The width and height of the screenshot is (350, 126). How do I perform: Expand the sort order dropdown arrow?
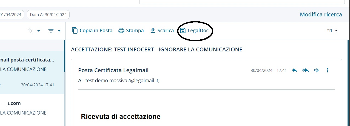pyautogui.click(x=38, y=31)
